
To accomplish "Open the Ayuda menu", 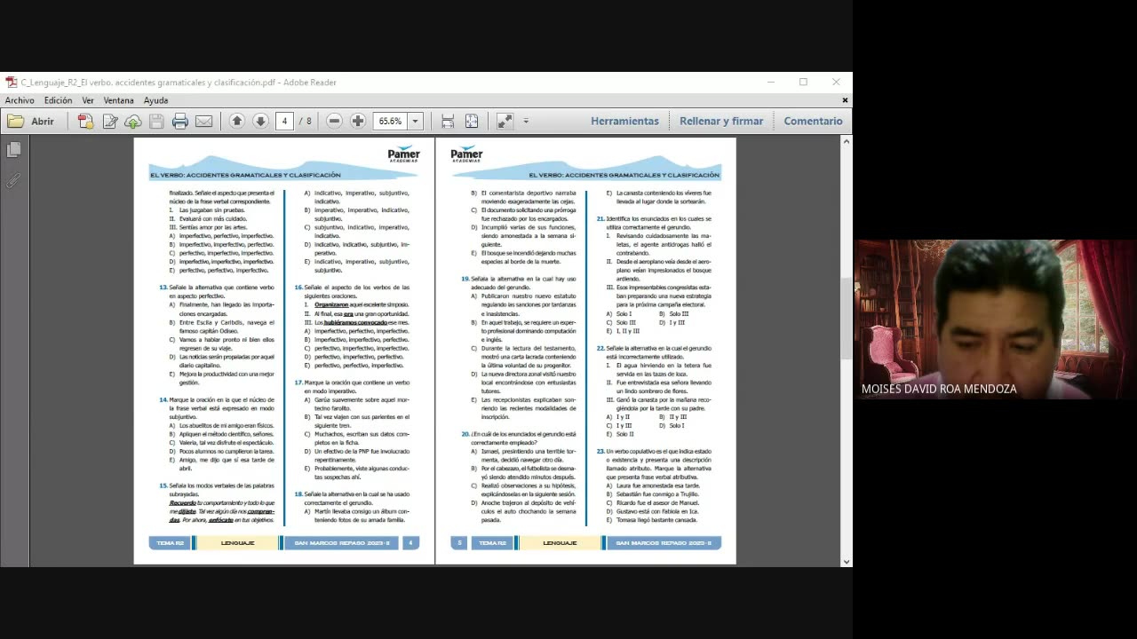I will click(x=155, y=100).
